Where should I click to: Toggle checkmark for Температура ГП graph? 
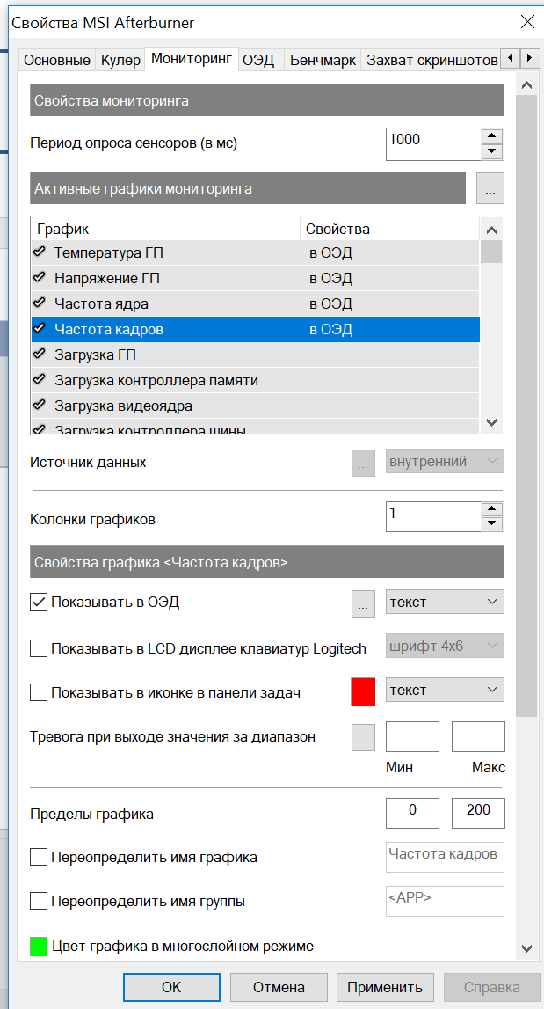click(x=40, y=252)
